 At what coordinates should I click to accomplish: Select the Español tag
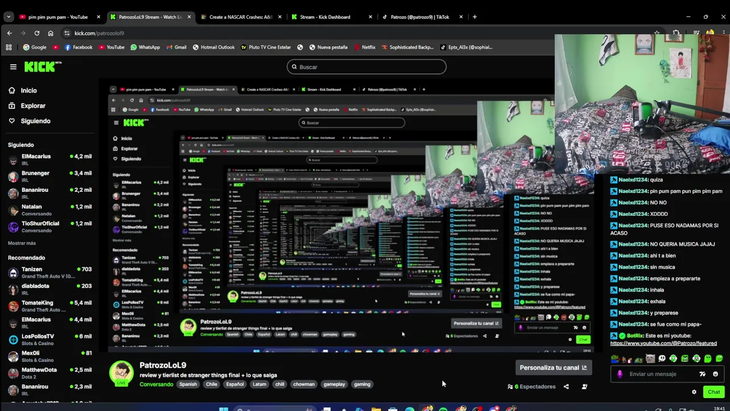pos(234,384)
